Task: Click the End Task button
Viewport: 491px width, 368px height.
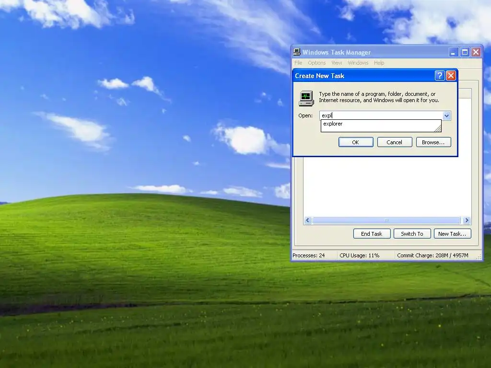Action: coord(372,234)
